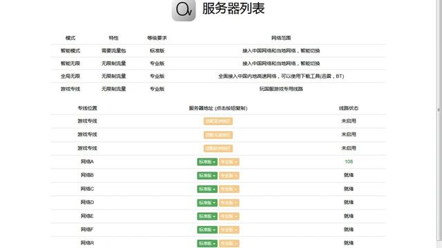Show 专业版 server options for 网络D
Screen dimensions: 442x248
(x=229, y=203)
